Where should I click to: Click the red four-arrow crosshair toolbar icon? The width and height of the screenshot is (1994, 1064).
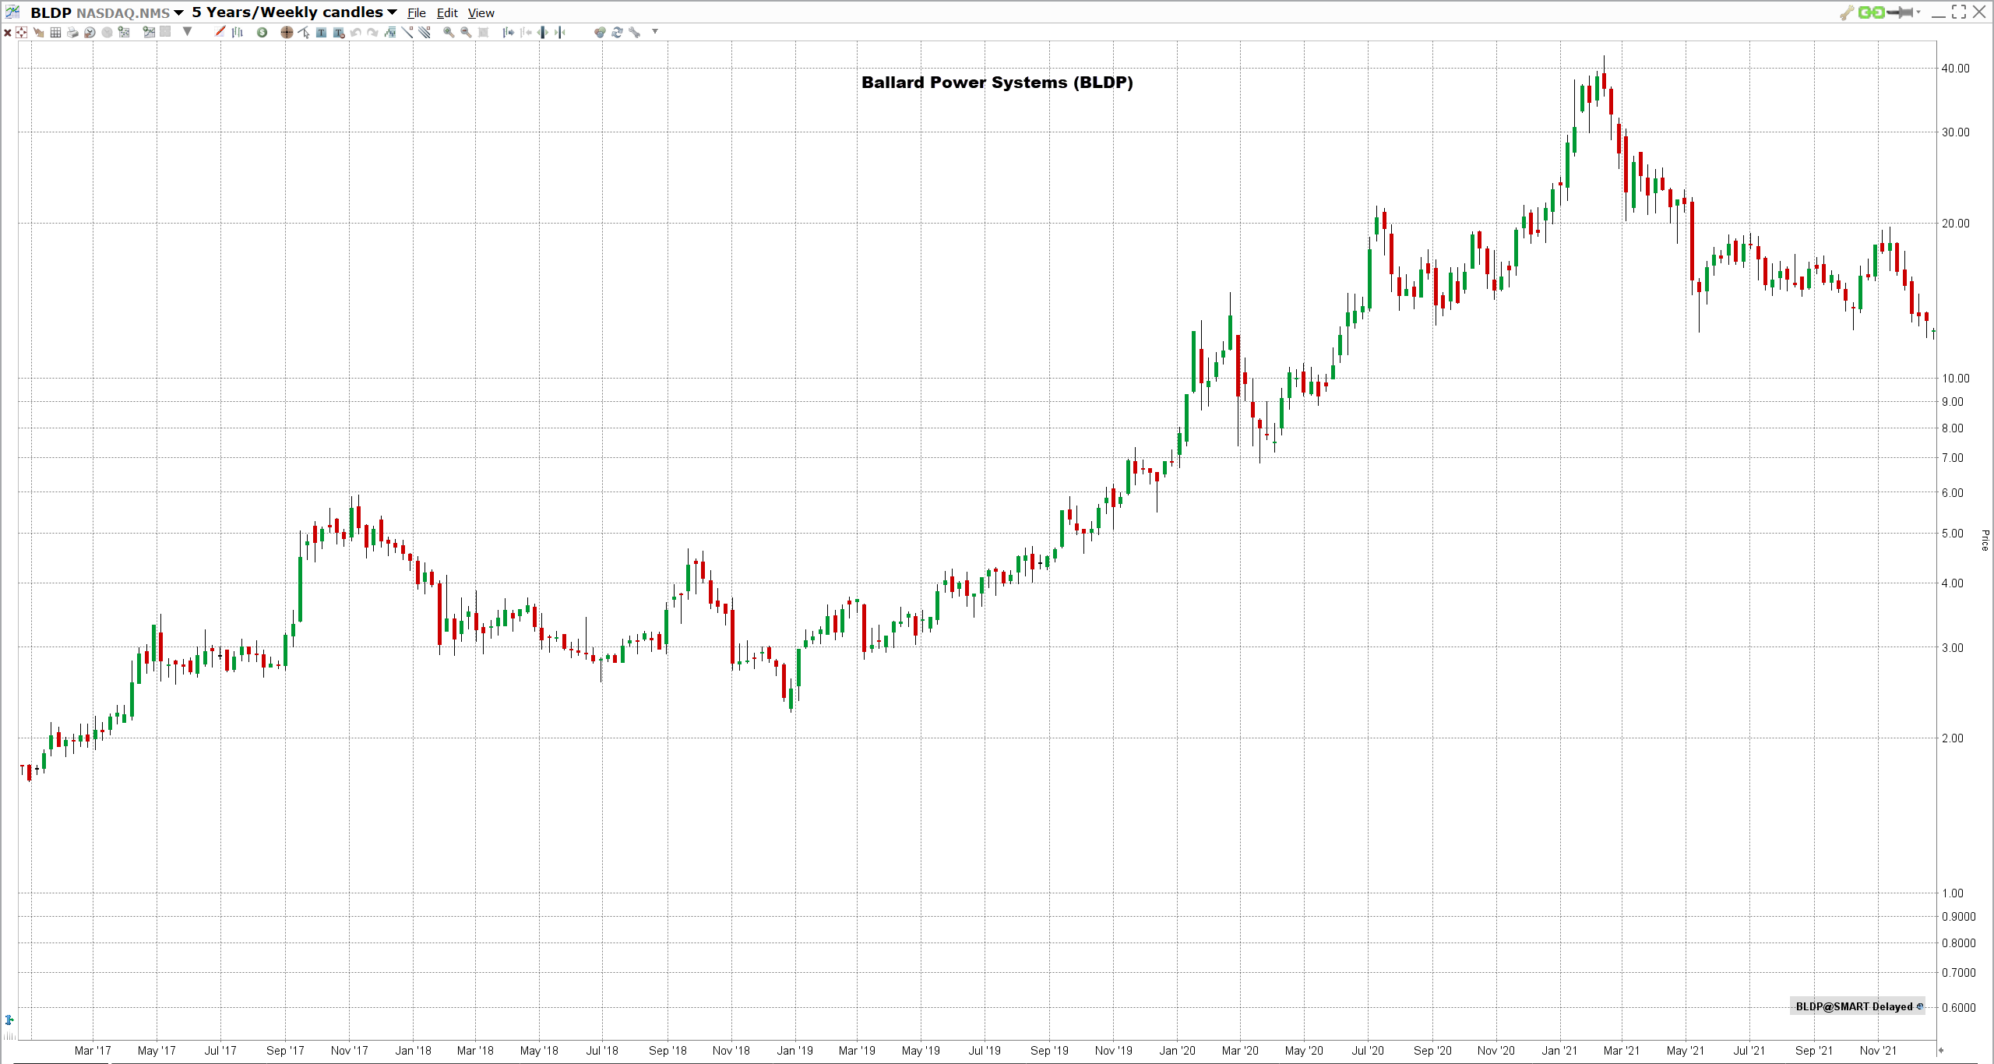21,32
